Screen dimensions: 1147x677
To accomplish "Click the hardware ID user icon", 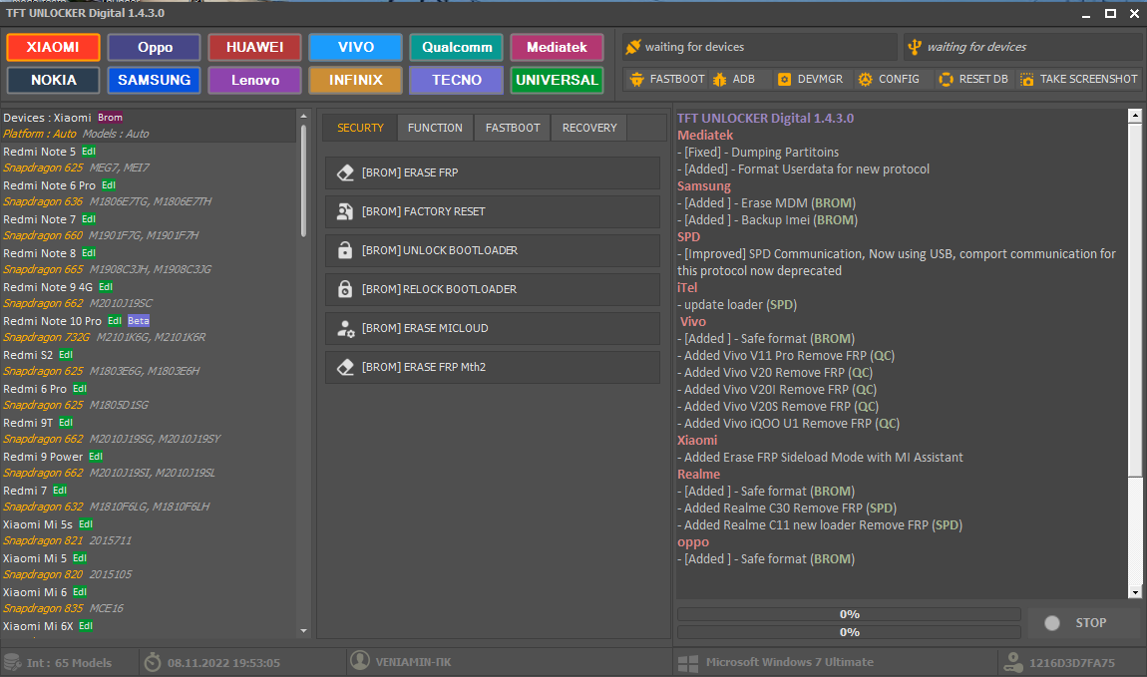I will (x=1013, y=662).
